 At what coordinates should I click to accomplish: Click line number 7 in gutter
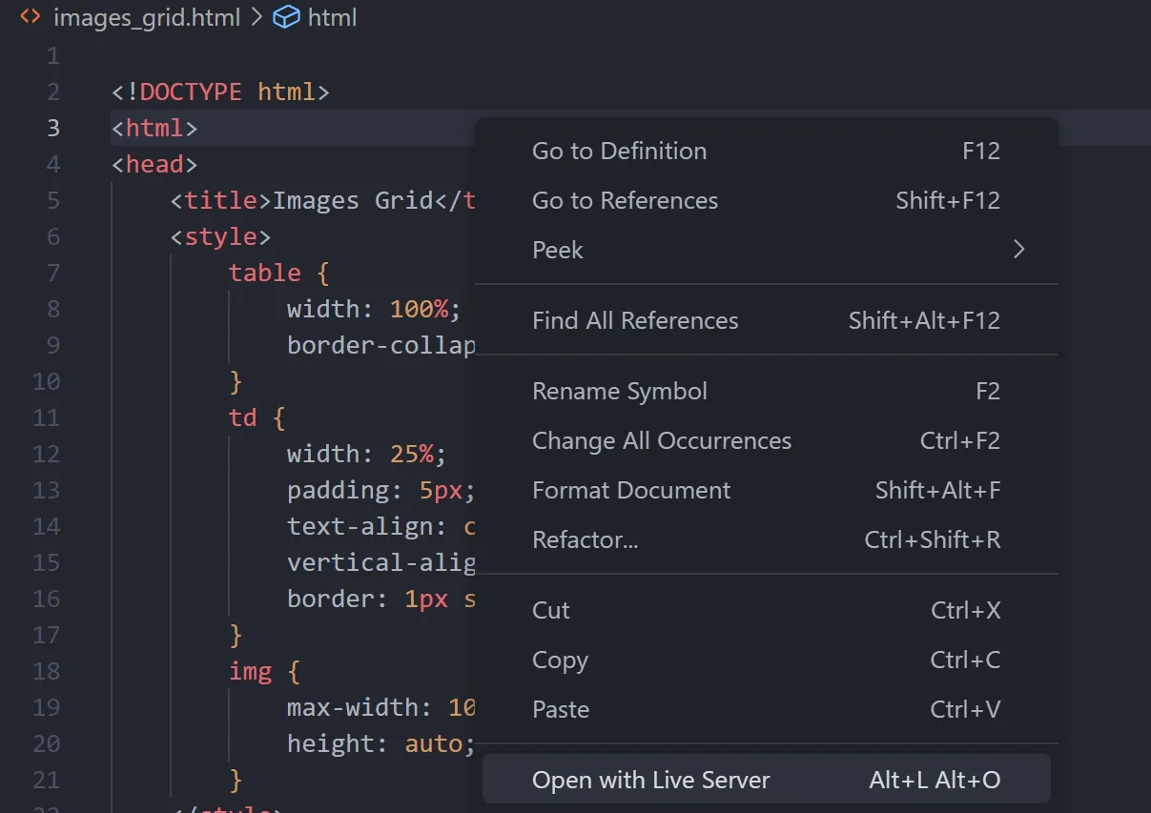(x=52, y=273)
